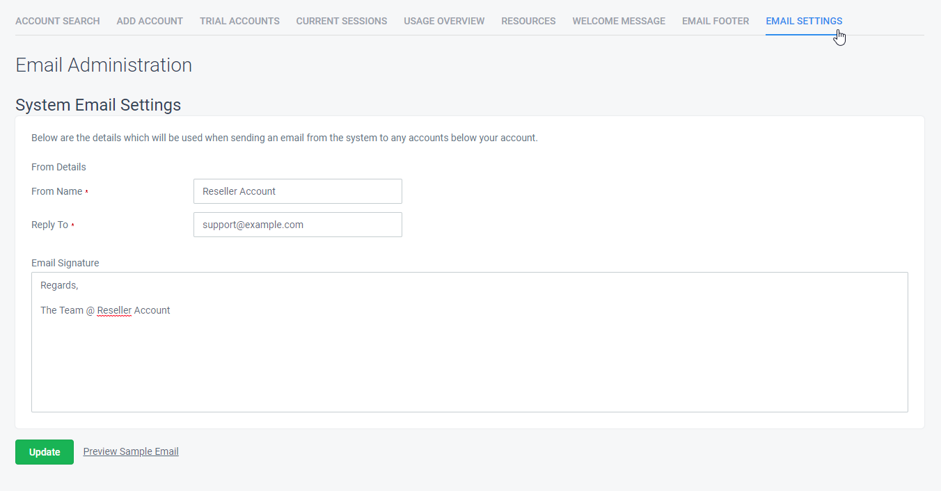Image resolution: width=941 pixels, height=491 pixels.
Task: Open the Account Search tab
Action: pos(58,21)
